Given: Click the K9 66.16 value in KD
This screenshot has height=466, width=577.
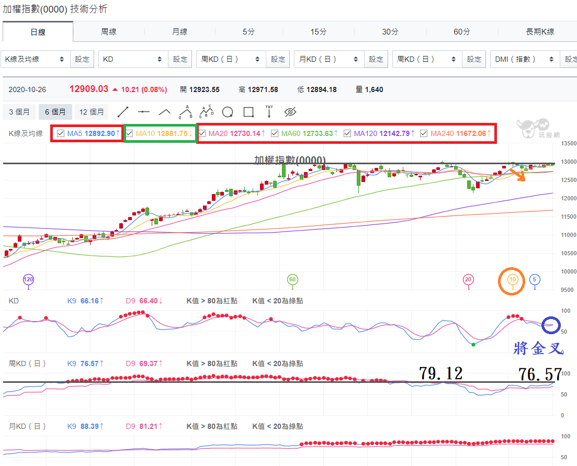Looking at the screenshot, I should (x=89, y=301).
